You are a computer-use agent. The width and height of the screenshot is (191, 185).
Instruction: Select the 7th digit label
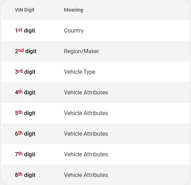click(x=25, y=154)
